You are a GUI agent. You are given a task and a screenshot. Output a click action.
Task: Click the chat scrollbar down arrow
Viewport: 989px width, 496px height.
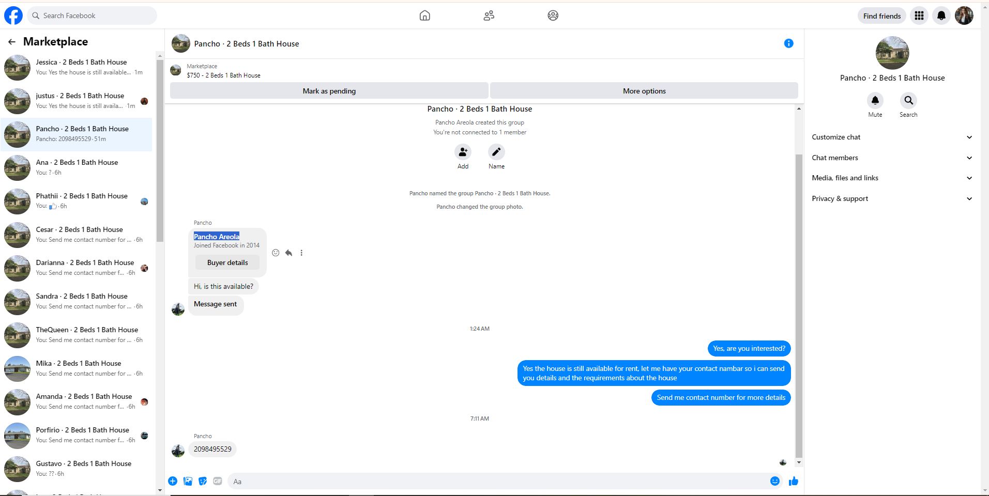coord(799,463)
